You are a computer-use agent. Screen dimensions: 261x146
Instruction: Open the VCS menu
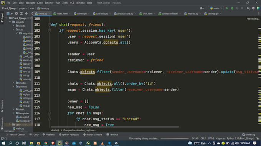pos(72,3)
